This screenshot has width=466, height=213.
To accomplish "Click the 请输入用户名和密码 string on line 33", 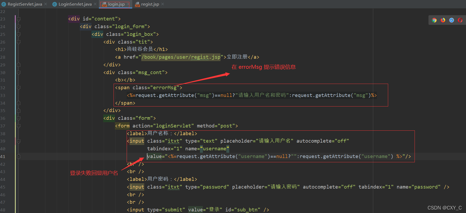I will (262, 95).
